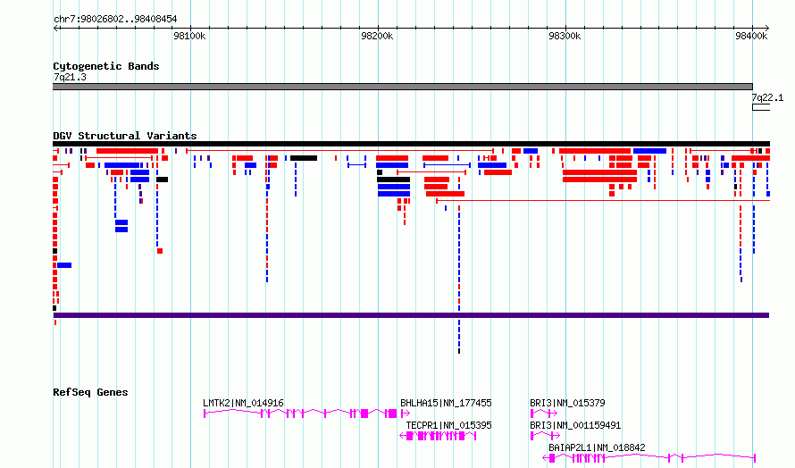Click the LMTK2 gene exon glyph
The height and width of the screenshot is (468, 795).
click(x=300, y=414)
